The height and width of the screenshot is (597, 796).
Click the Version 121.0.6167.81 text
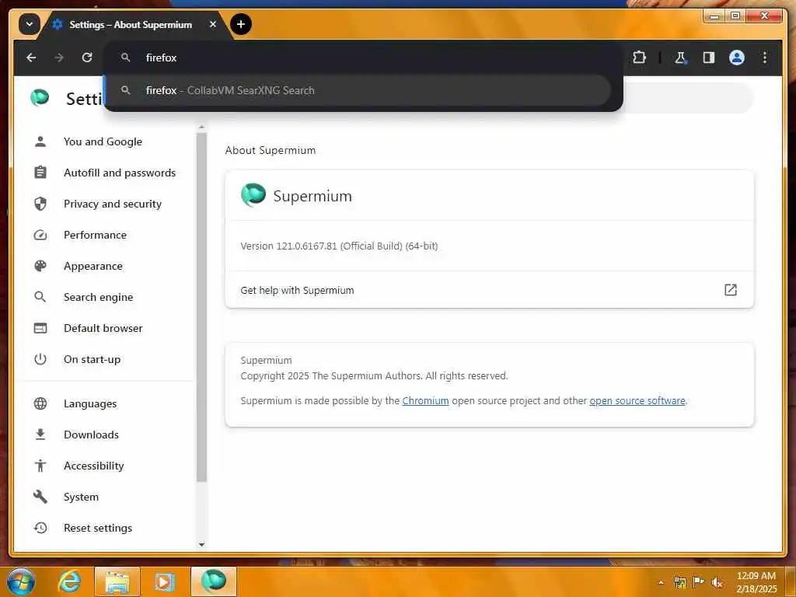click(339, 246)
